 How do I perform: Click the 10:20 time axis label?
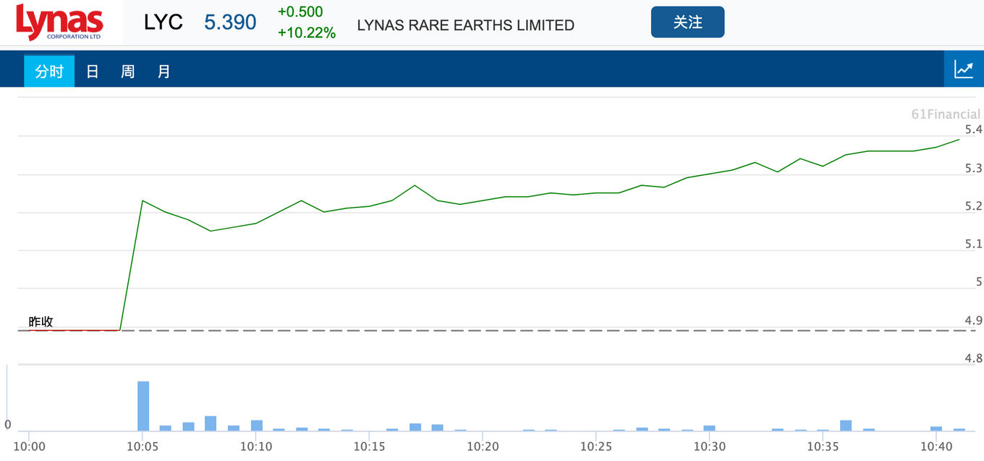483,447
